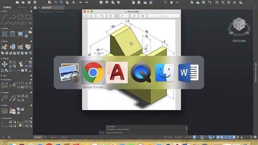Select the Trim scissors tool

[21, 64]
